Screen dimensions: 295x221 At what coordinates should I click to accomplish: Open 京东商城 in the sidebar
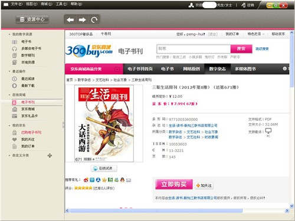click(28, 109)
